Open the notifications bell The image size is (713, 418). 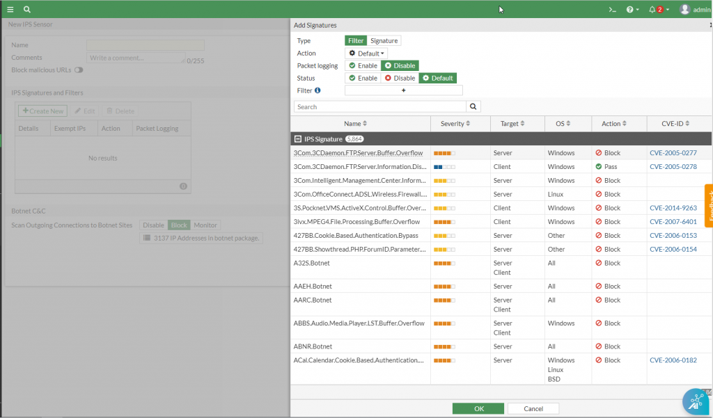click(654, 10)
